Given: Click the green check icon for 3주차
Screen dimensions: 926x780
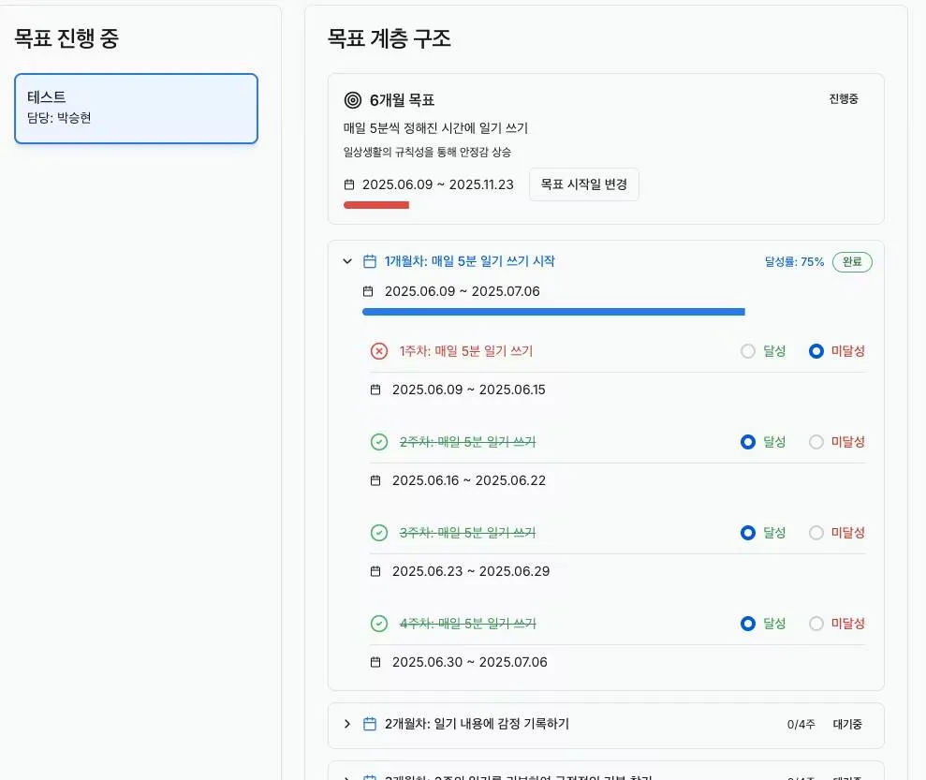Looking at the screenshot, I should (379, 533).
